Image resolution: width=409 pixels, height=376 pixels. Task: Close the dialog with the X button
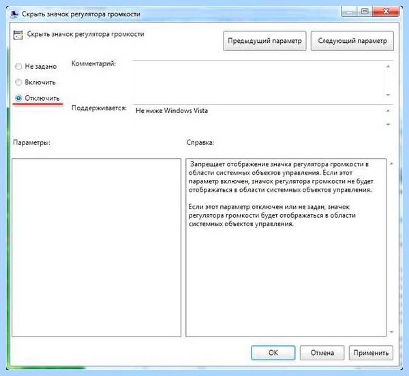pyautogui.click(x=386, y=11)
